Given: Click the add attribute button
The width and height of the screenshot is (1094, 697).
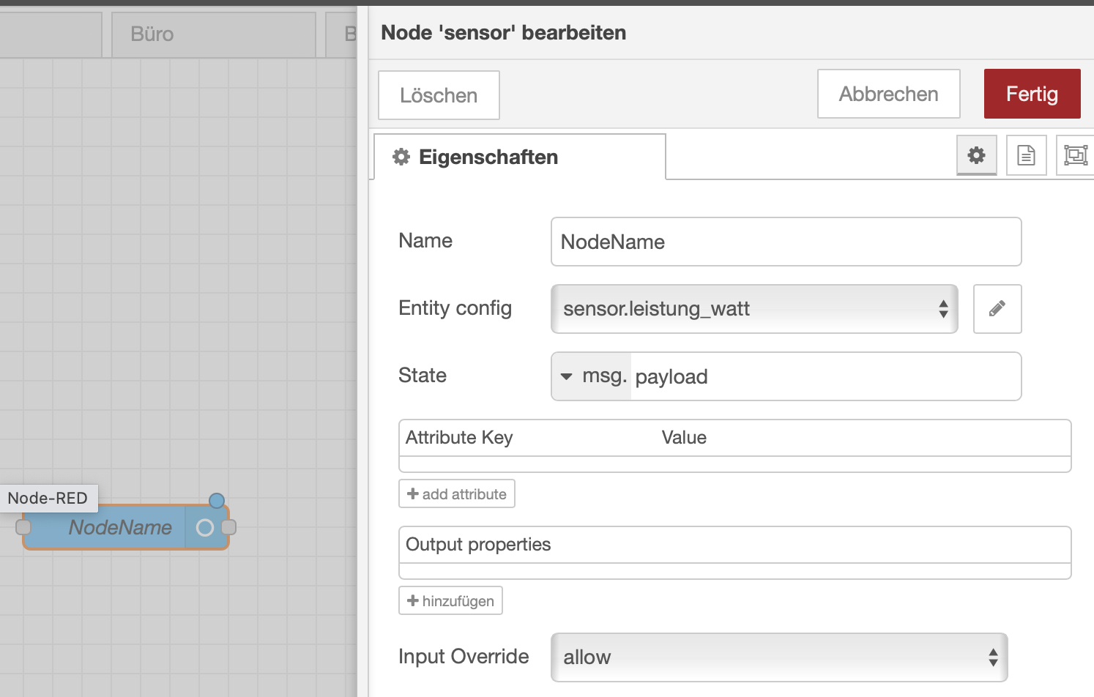Looking at the screenshot, I should point(457,493).
